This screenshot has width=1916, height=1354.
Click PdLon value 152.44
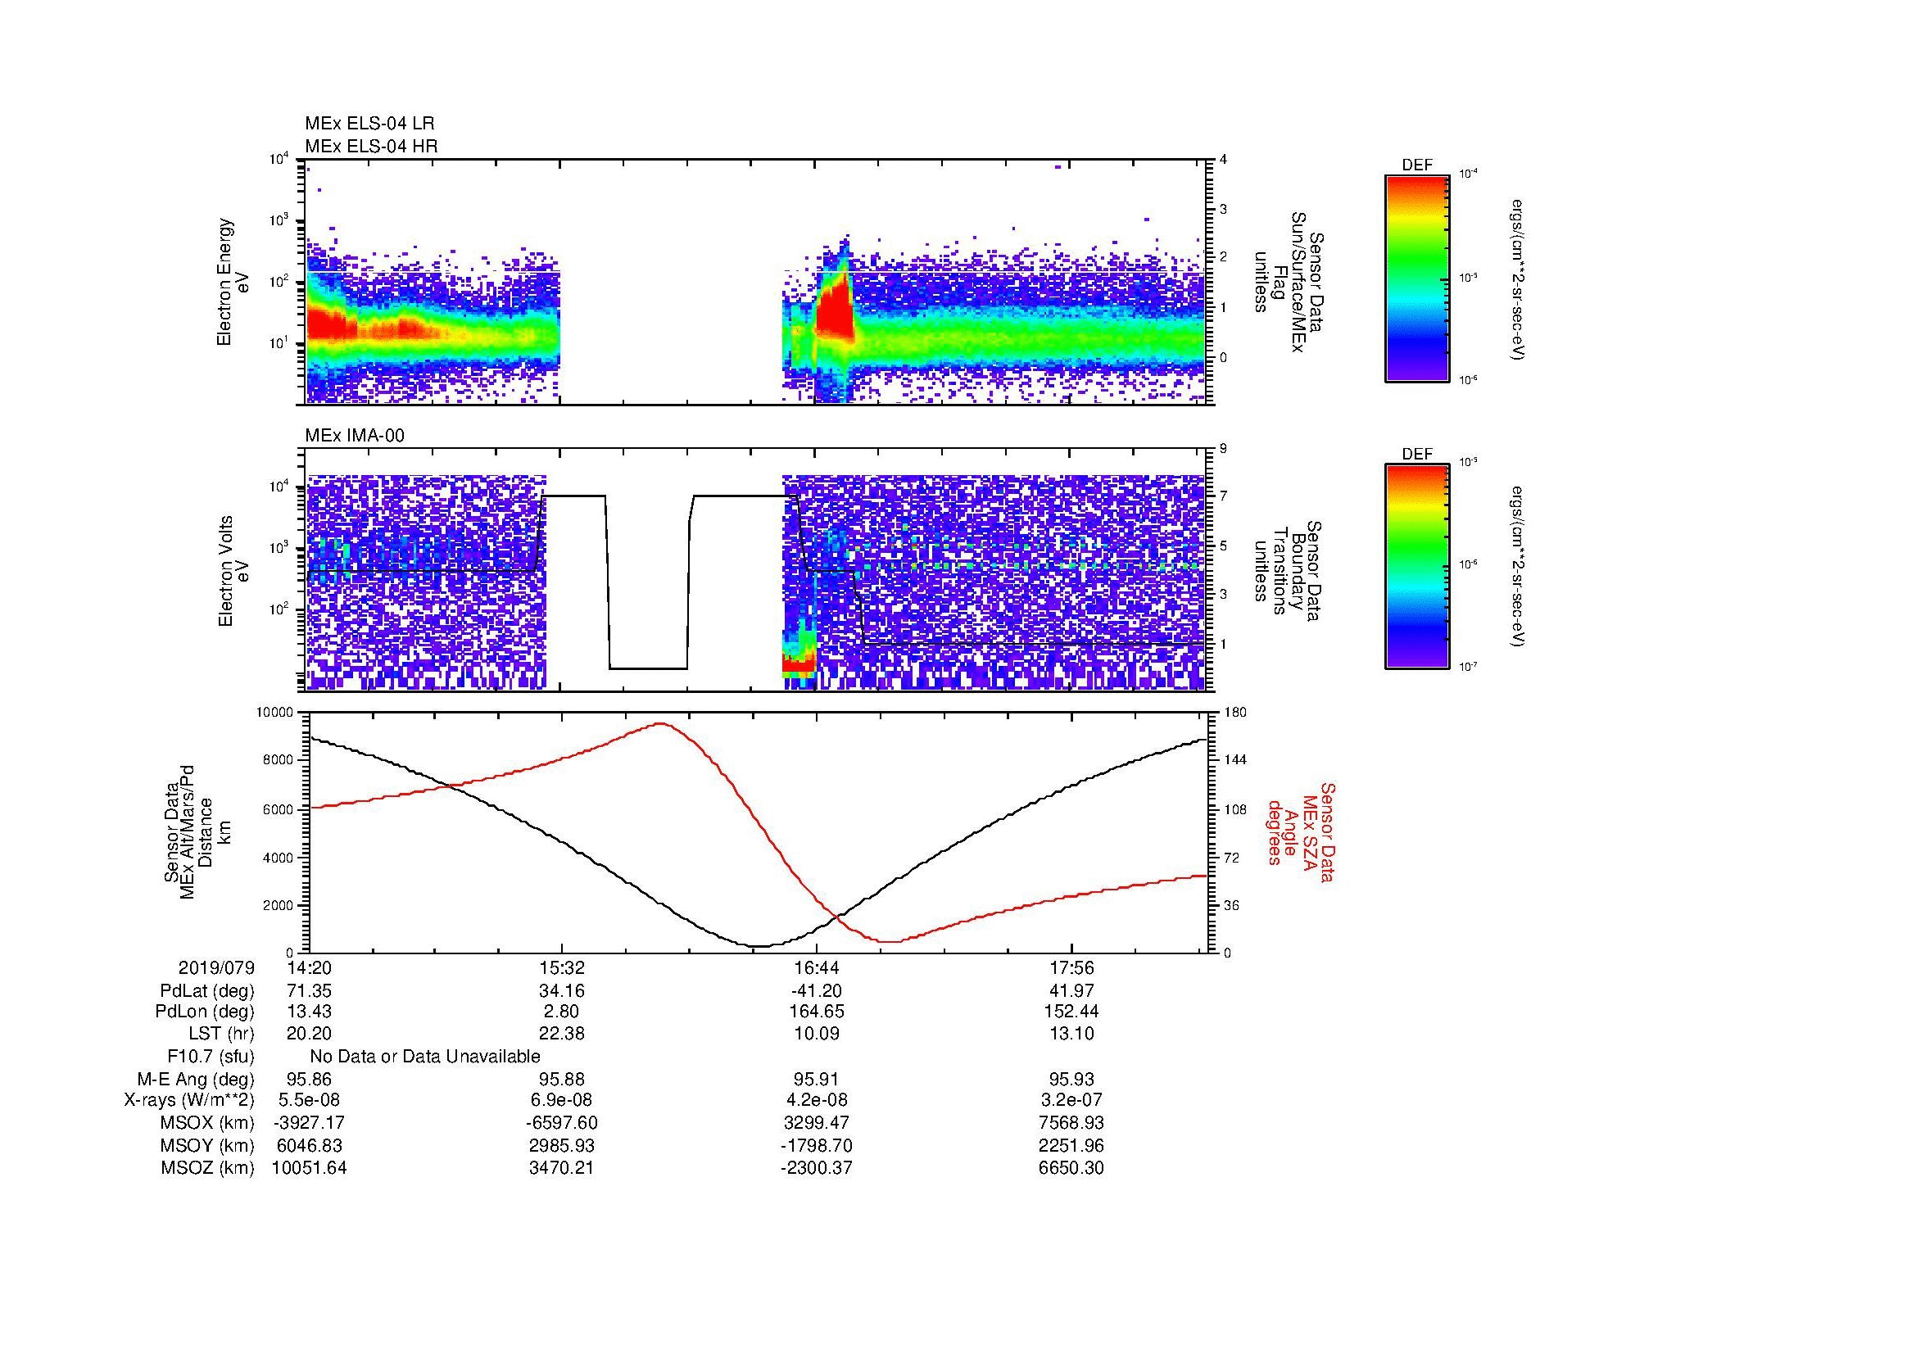coord(1071,1011)
